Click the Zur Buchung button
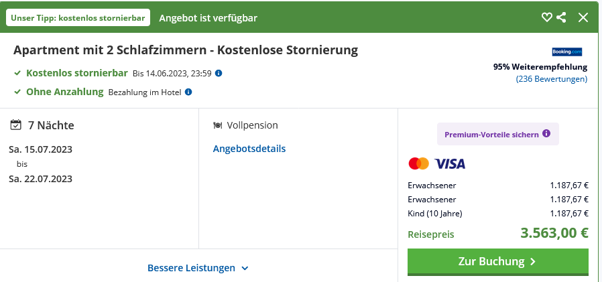The width and height of the screenshot is (602, 282). click(x=498, y=262)
